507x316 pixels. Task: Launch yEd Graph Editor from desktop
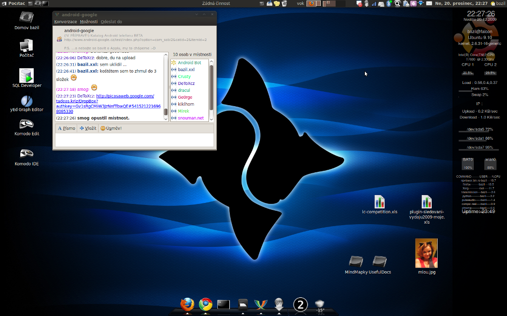pyautogui.click(x=27, y=101)
